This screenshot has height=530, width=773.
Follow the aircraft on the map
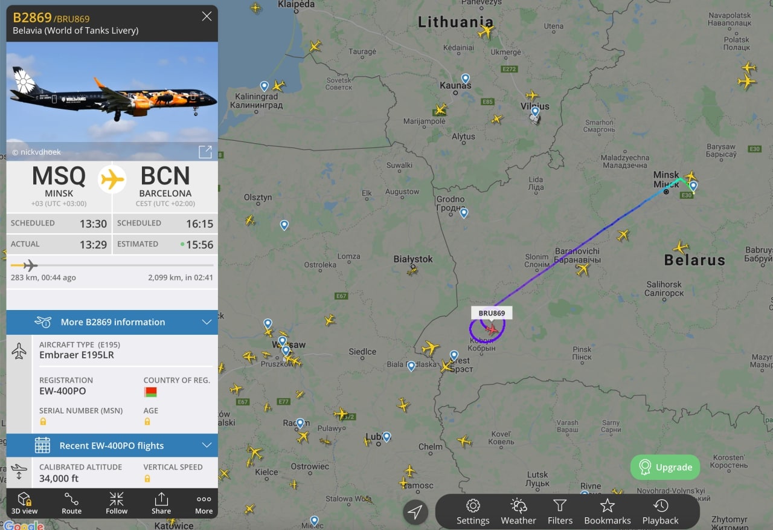click(x=117, y=503)
